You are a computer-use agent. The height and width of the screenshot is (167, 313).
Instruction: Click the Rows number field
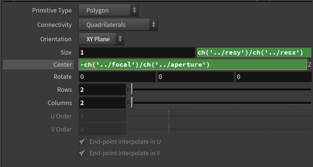[102, 90]
